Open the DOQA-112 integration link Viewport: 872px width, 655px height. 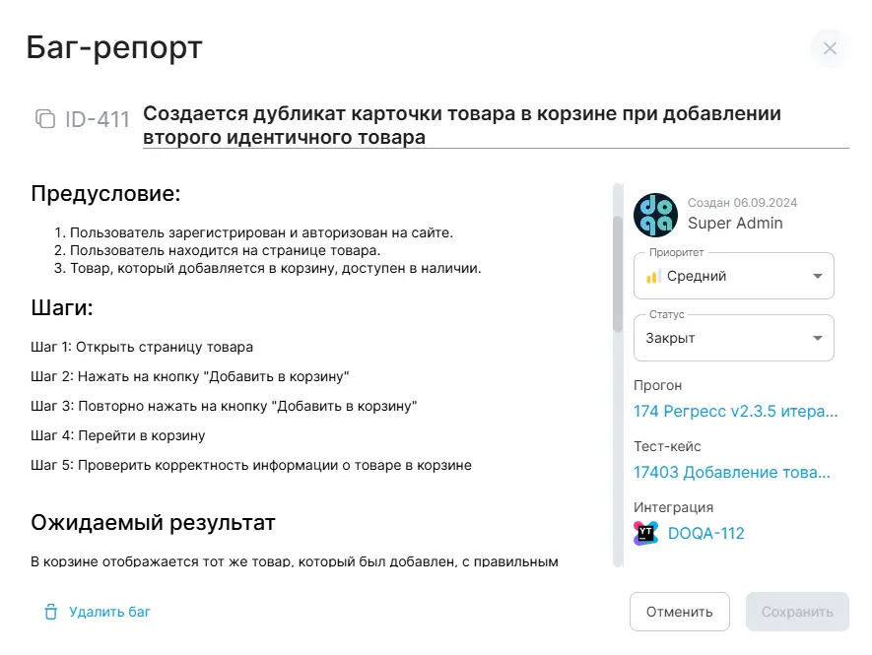point(705,533)
